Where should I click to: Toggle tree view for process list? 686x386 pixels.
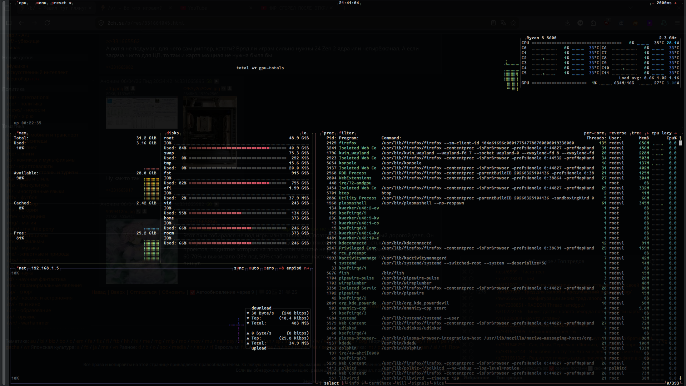(636, 133)
